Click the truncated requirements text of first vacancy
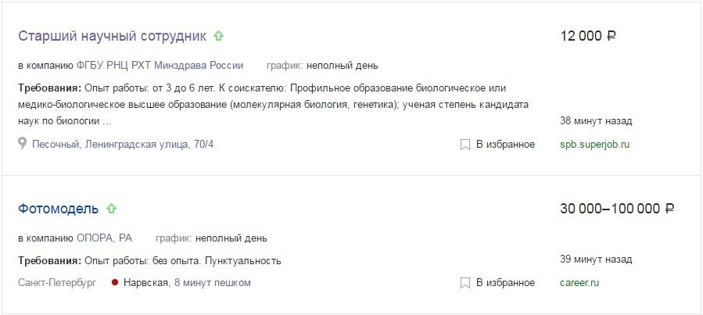 point(273,105)
